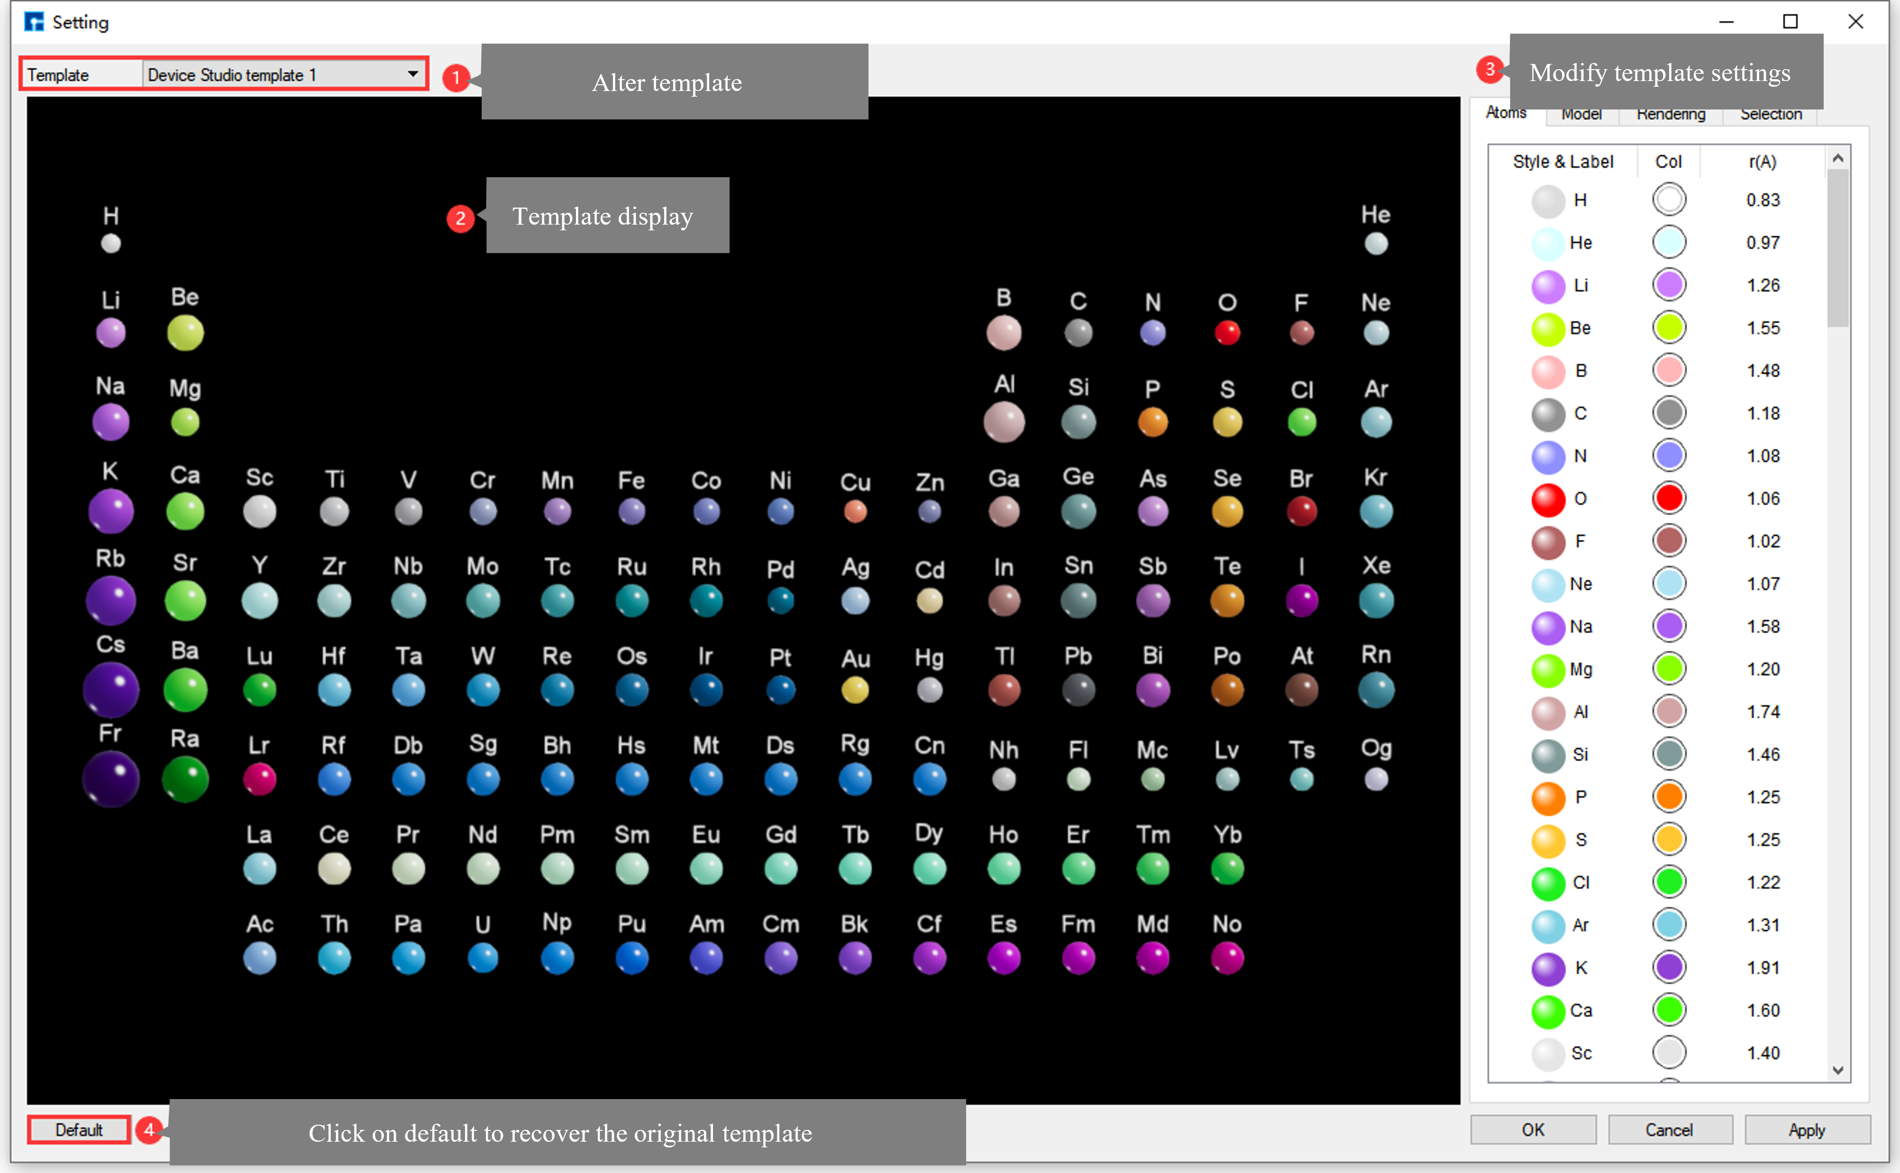Maximize the Setting window

(x=1790, y=22)
